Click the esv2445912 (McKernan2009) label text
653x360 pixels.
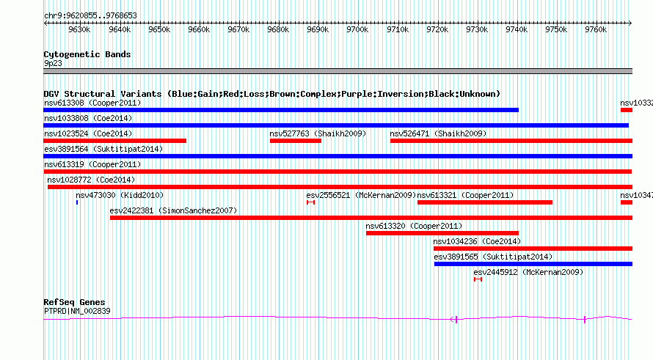tap(528, 273)
